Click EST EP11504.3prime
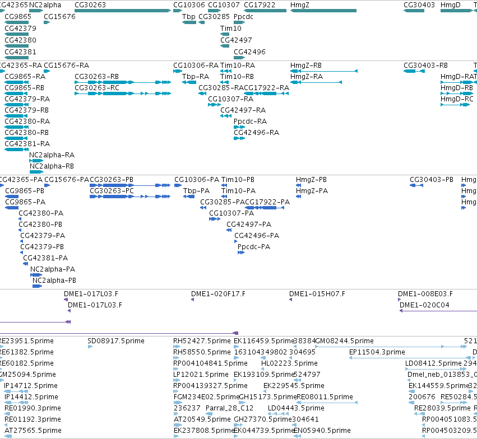 (x=377, y=352)
